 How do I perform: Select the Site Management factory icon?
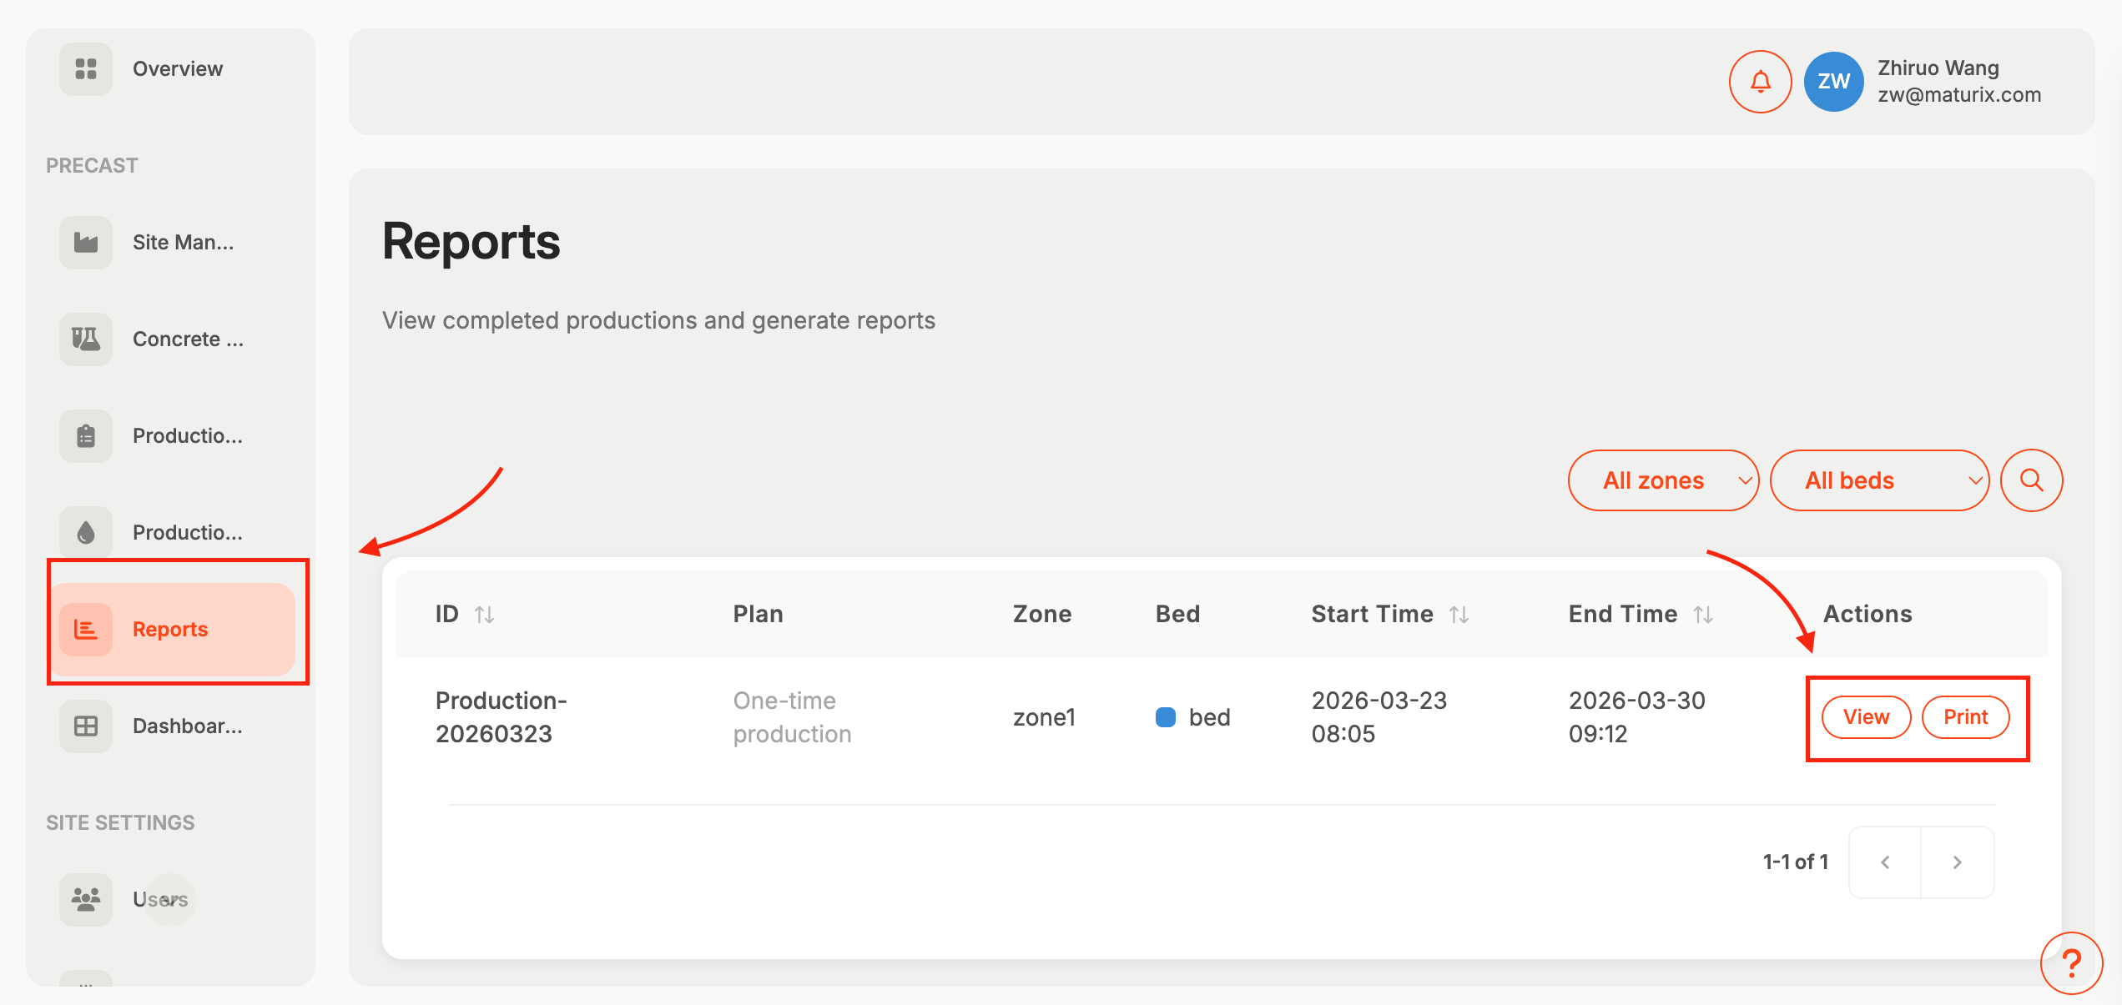(85, 242)
